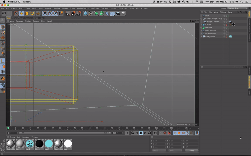This screenshot has height=156, width=251.
Task: Open the Layout dropdown showing Startup (User)
Action: [237, 8]
